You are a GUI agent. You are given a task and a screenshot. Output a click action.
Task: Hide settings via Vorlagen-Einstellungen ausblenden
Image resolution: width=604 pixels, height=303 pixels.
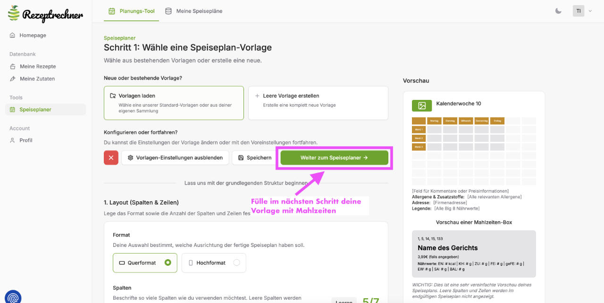click(175, 158)
